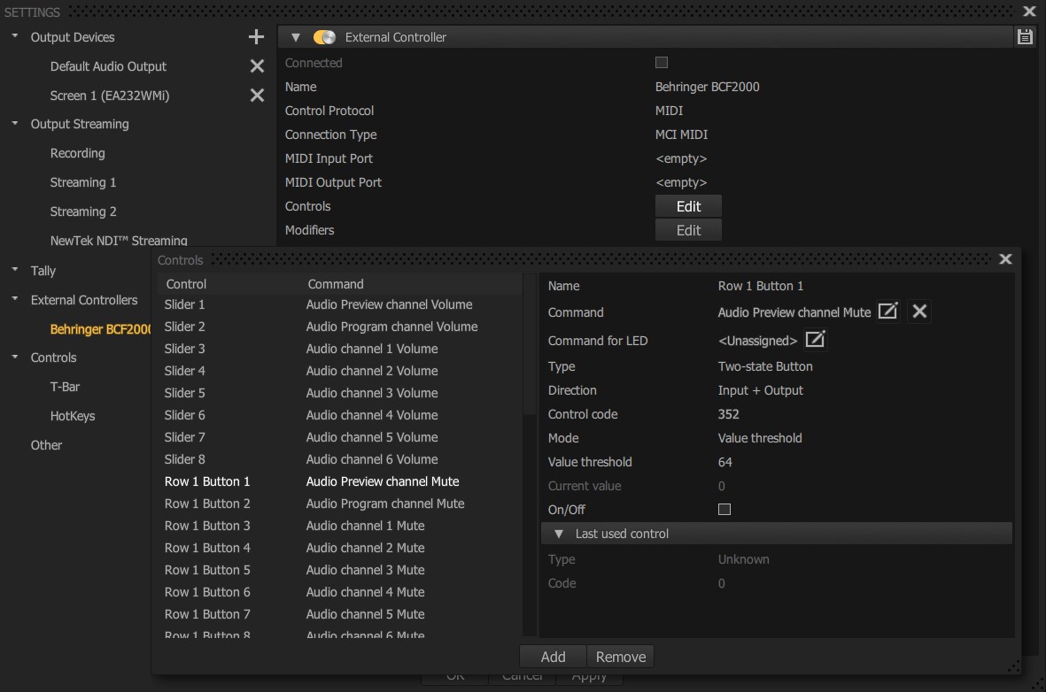This screenshot has height=692, width=1046.
Task: Select Row 1 Button 7 control
Action: click(340, 614)
